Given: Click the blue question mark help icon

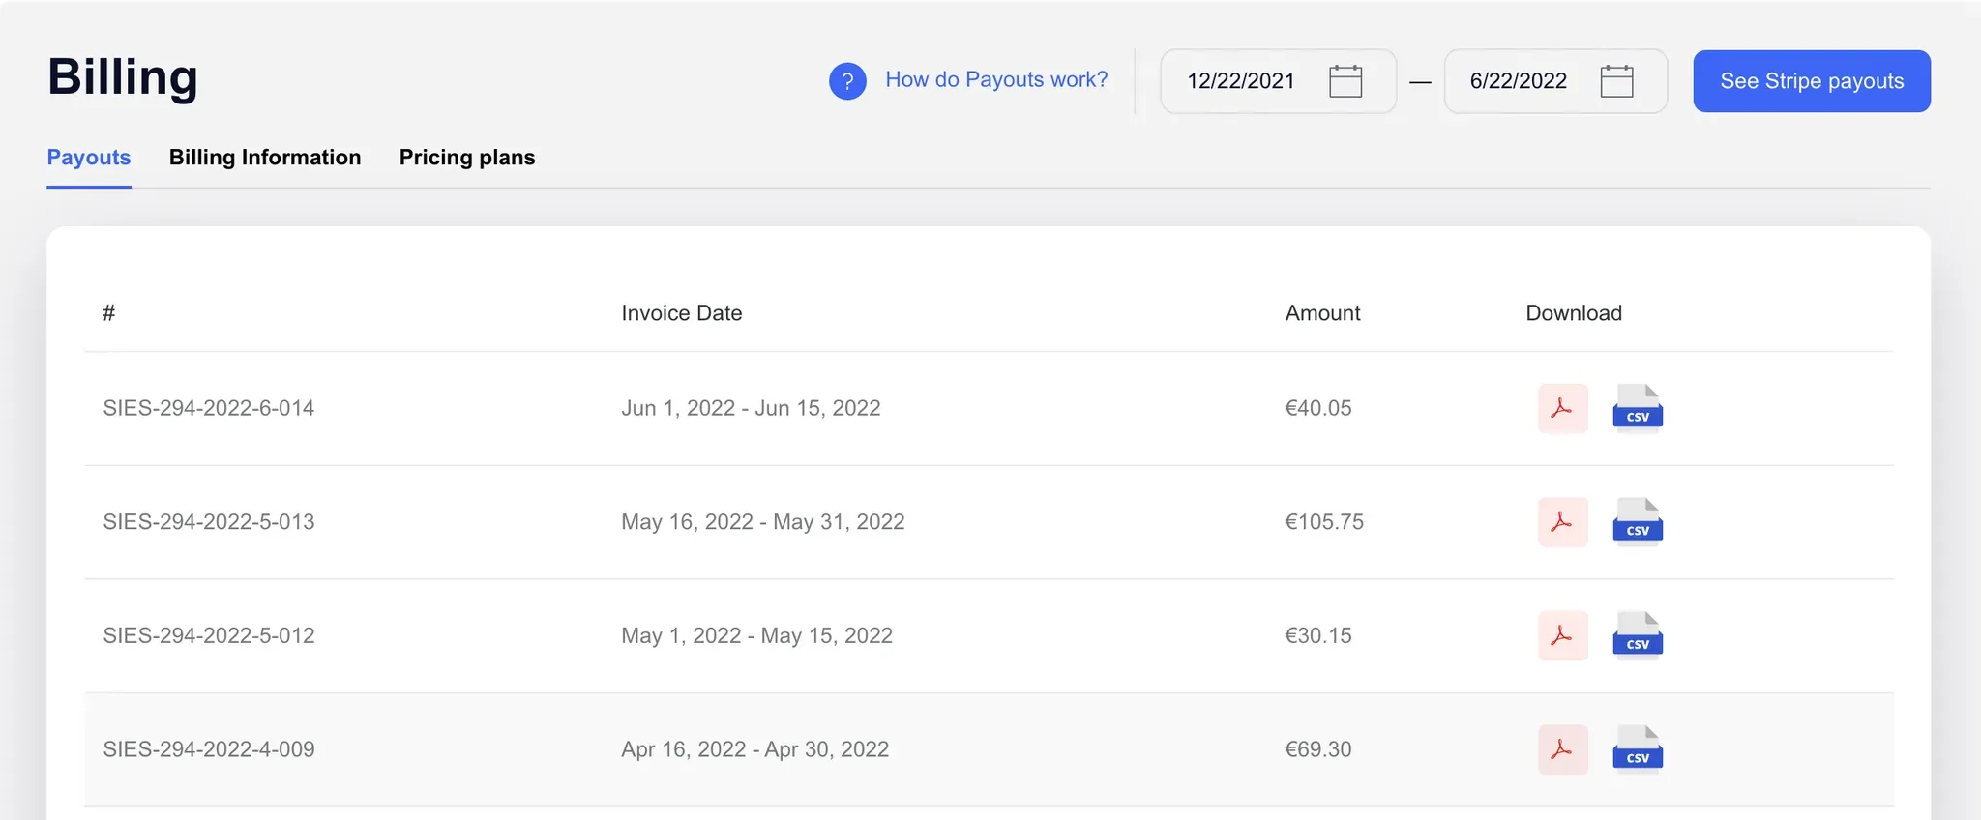Looking at the screenshot, I should [x=847, y=81].
